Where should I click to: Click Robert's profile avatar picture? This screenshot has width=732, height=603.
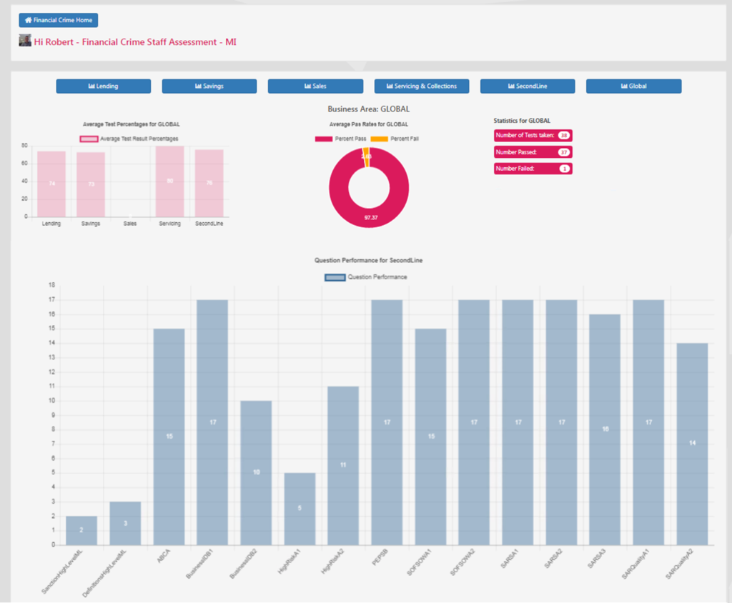click(25, 41)
